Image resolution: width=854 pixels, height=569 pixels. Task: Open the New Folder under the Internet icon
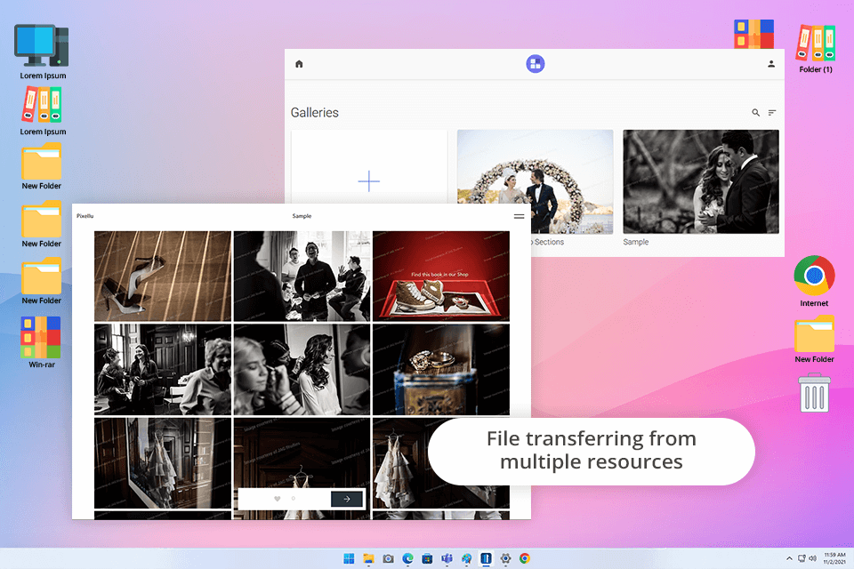(814, 339)
